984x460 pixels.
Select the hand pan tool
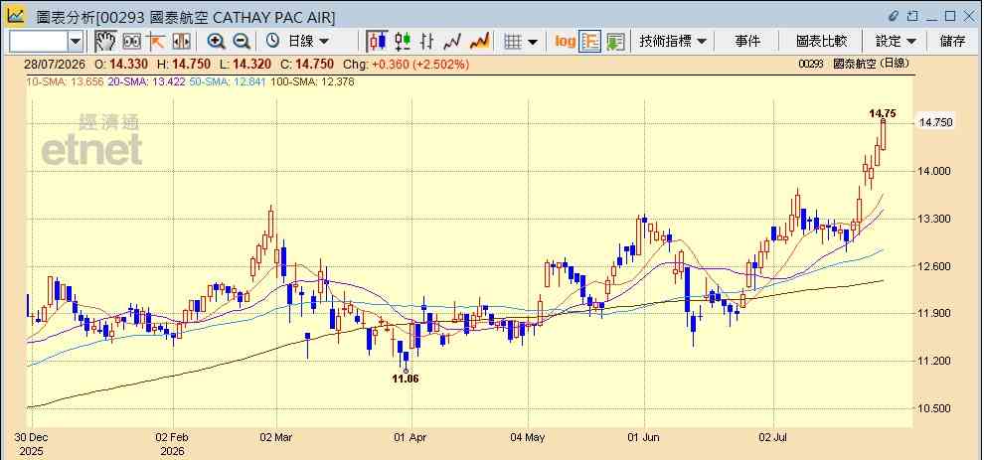(105, 42)
